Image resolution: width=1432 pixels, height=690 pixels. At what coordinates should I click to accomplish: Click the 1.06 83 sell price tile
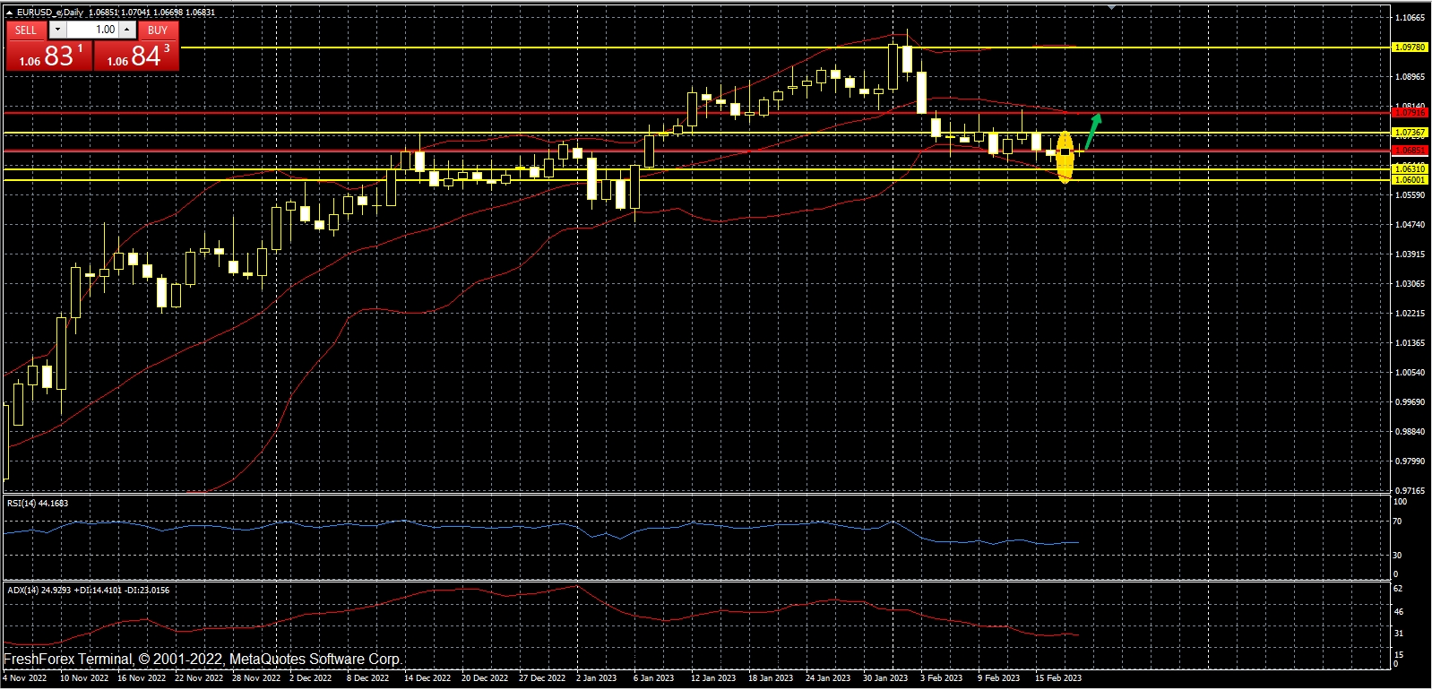(48, 55)
